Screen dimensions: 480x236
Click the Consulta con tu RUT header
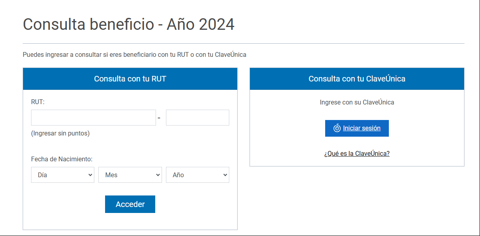[130, 79]
